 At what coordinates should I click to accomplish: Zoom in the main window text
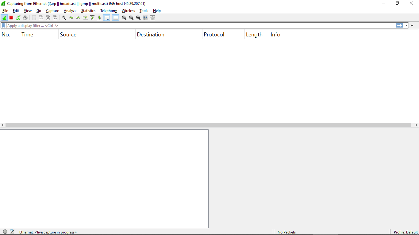tap(124, 18)
